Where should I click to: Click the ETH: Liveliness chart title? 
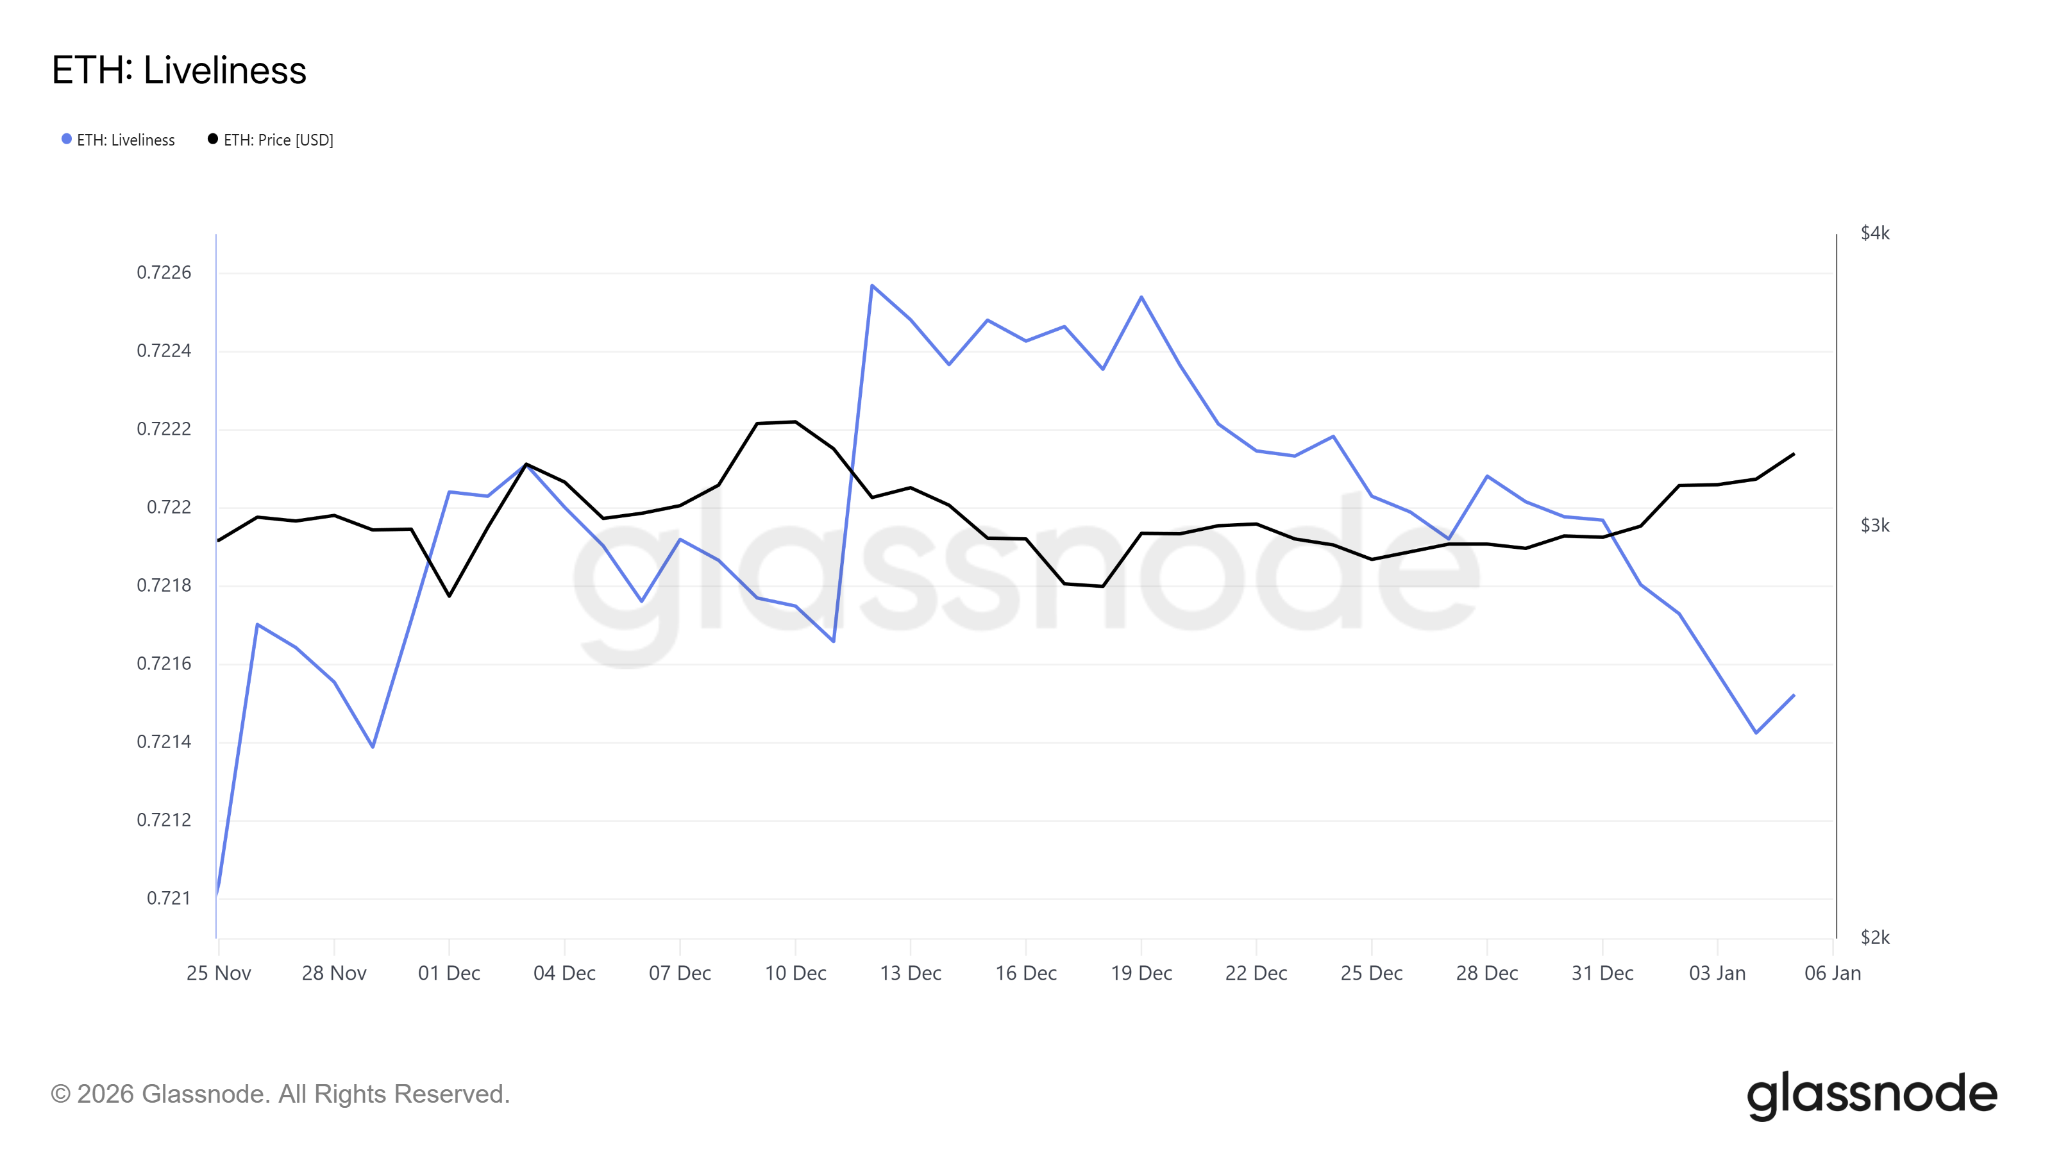click(x=180, y=70)
